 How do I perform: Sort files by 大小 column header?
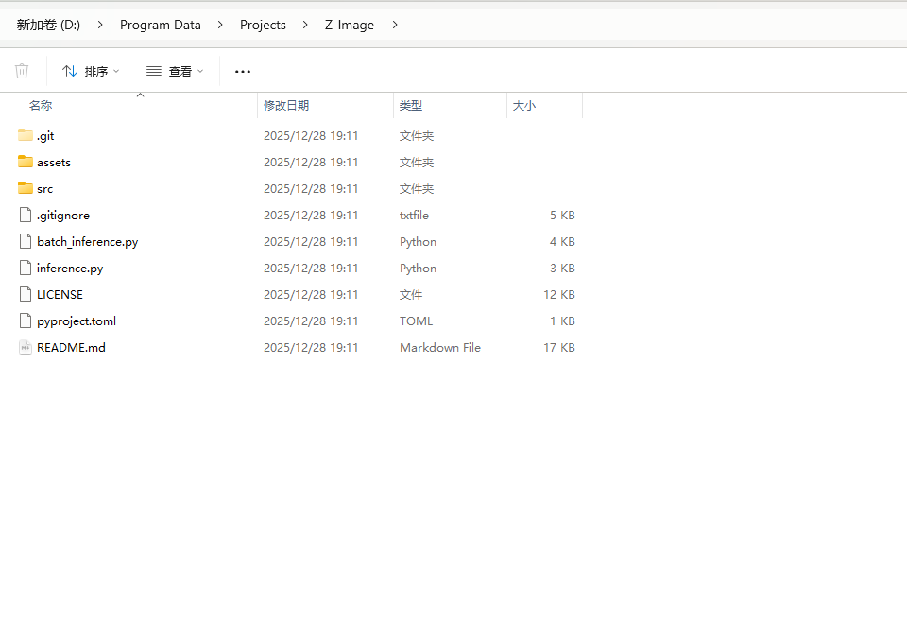pyautogui.click(x=524, y=106)
